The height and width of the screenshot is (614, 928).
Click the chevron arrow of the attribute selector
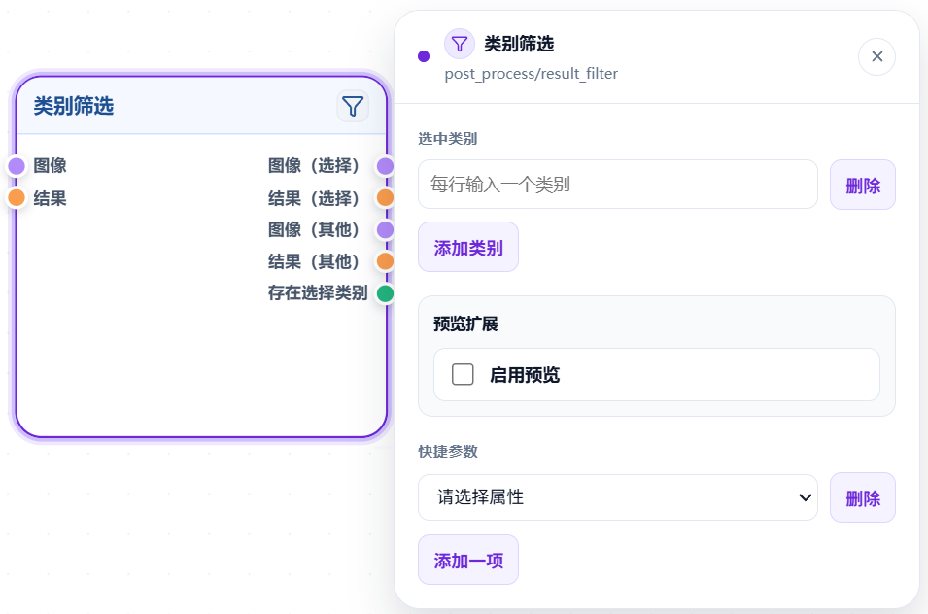(x=805, y=497)
